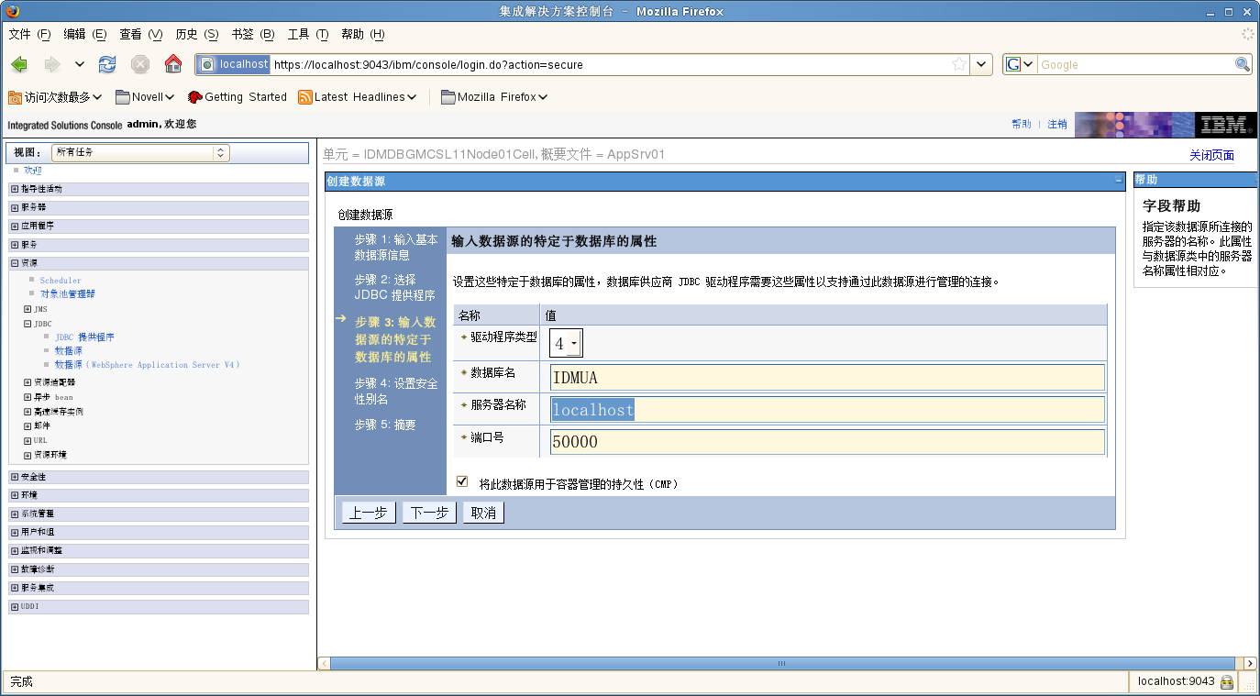This screenshot has width=1260, height=696.
Task: Open the 欢迎 welcome link
Action: point(33,171)
